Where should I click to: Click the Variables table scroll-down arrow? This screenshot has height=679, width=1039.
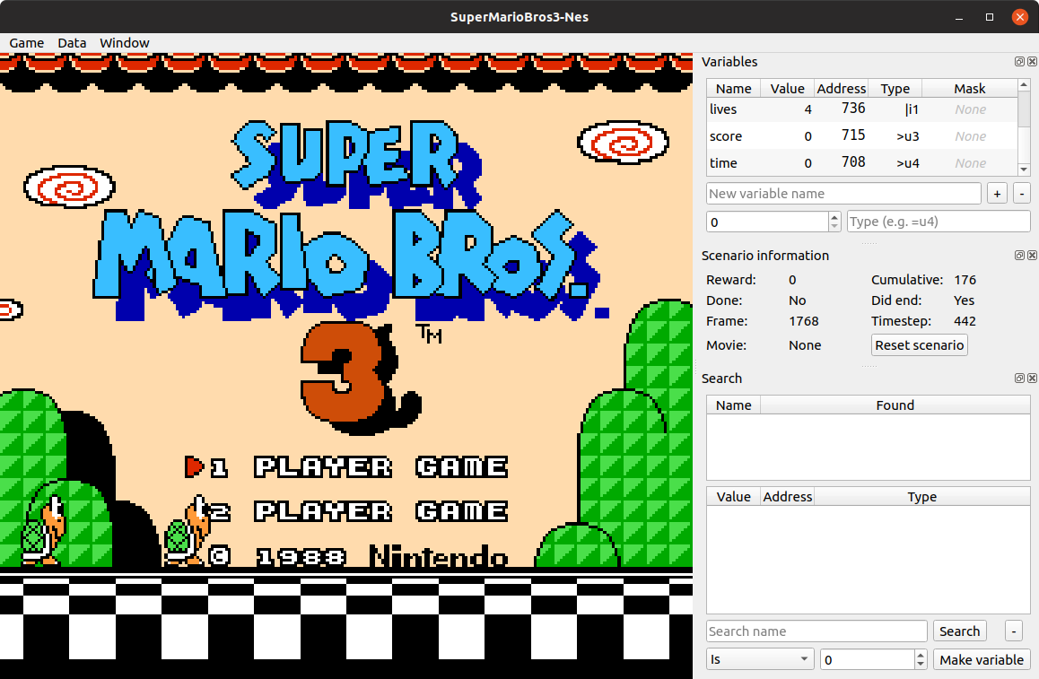1024,170
